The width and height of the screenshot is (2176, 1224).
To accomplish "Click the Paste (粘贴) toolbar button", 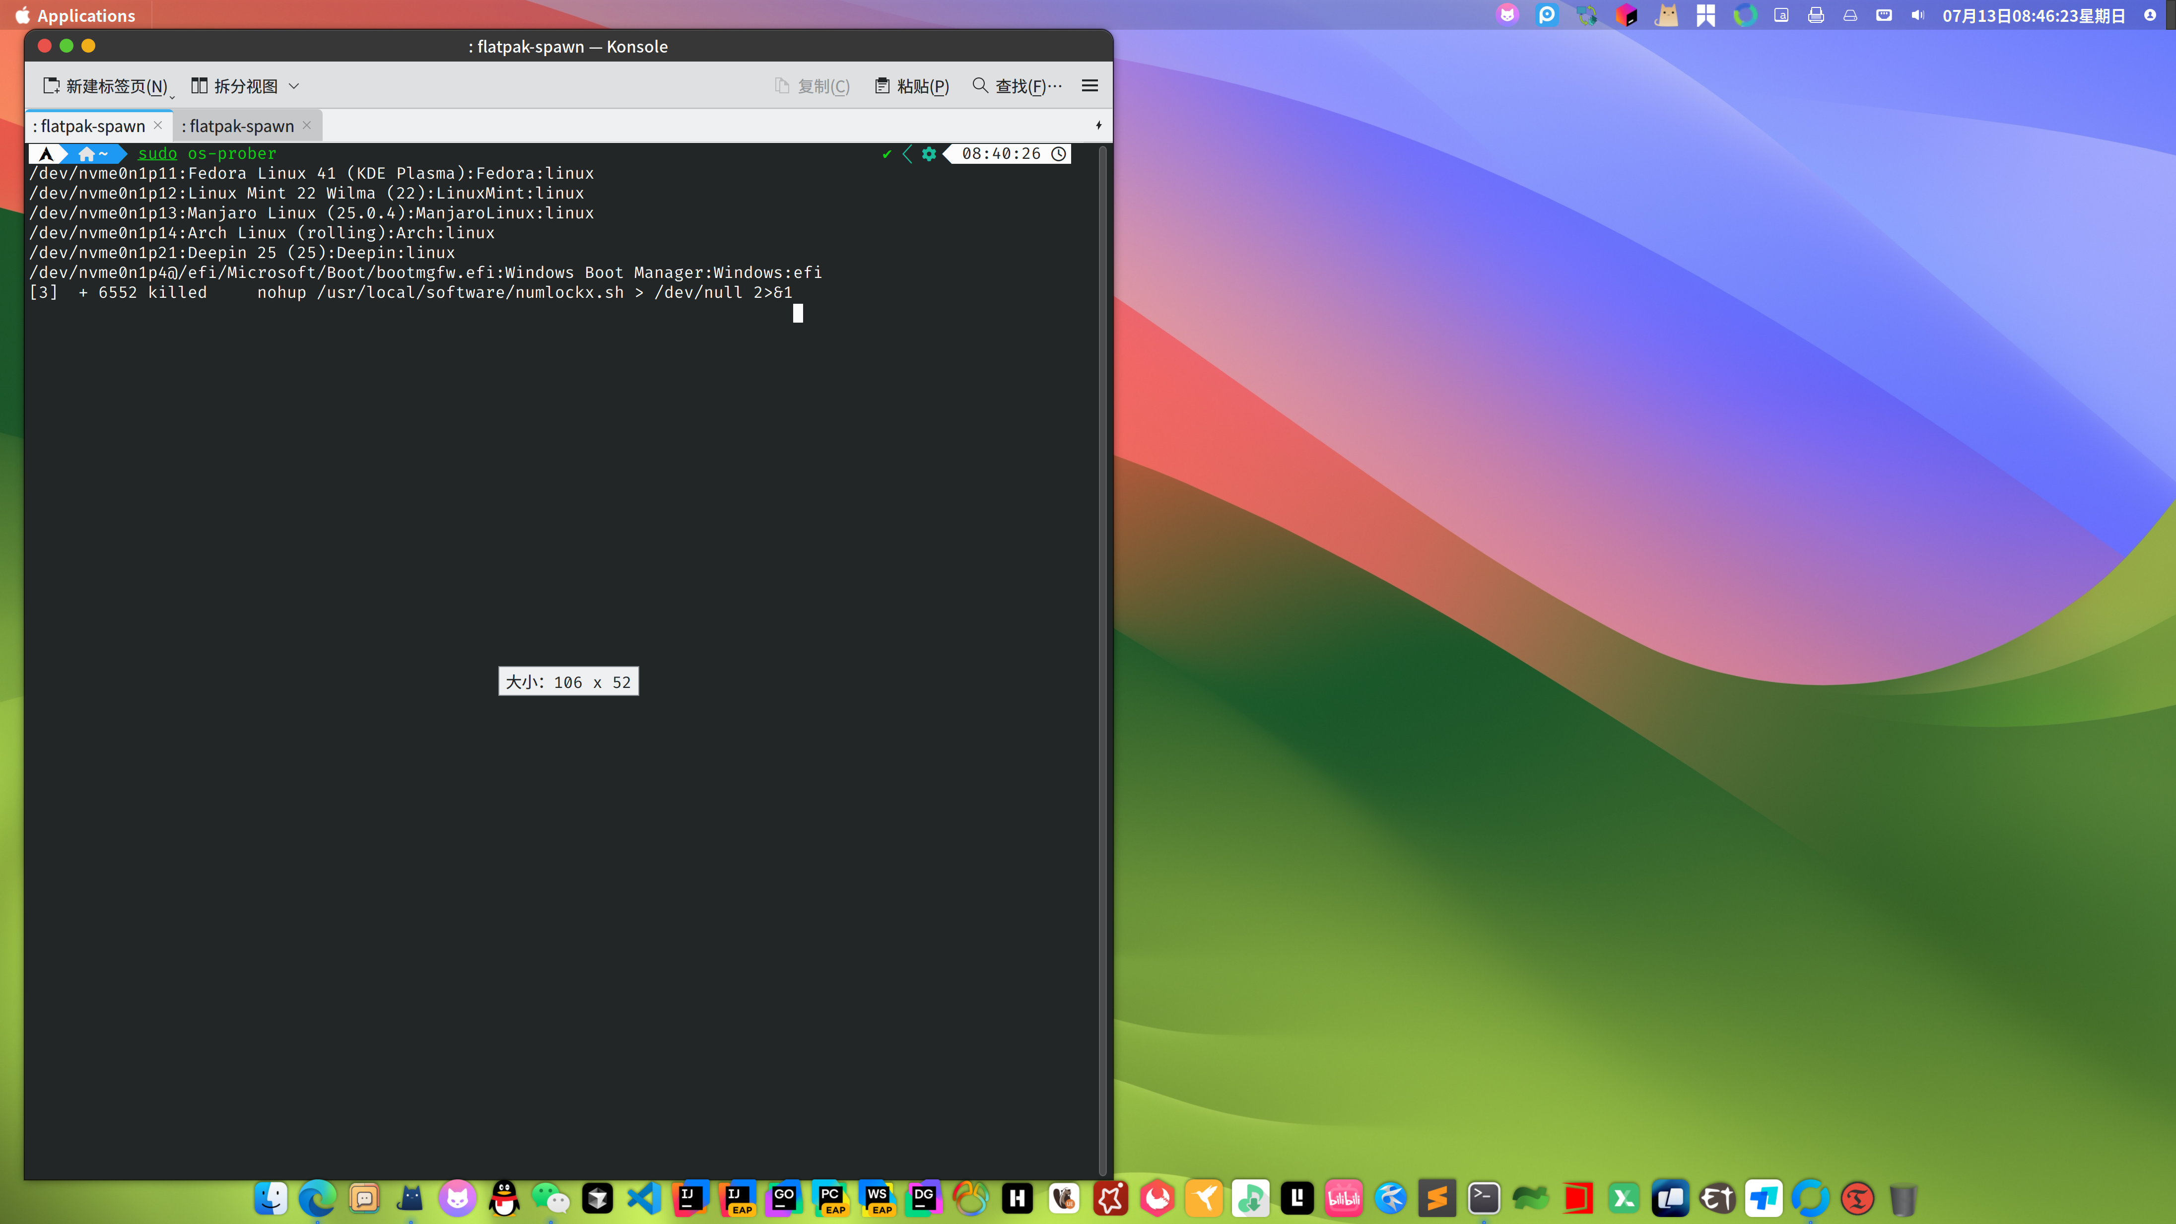I will click(x=912, y=86).
